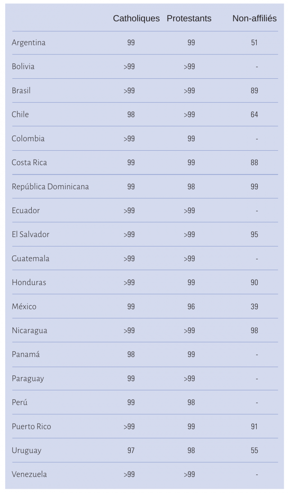This screenshot has height=493, width=288.
Task: Select the Nicaragua row label
Action: [30, 330]
